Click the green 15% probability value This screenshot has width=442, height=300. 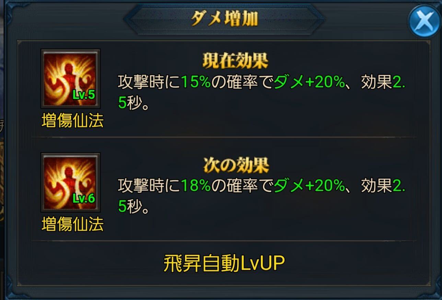tap(196, 82)
